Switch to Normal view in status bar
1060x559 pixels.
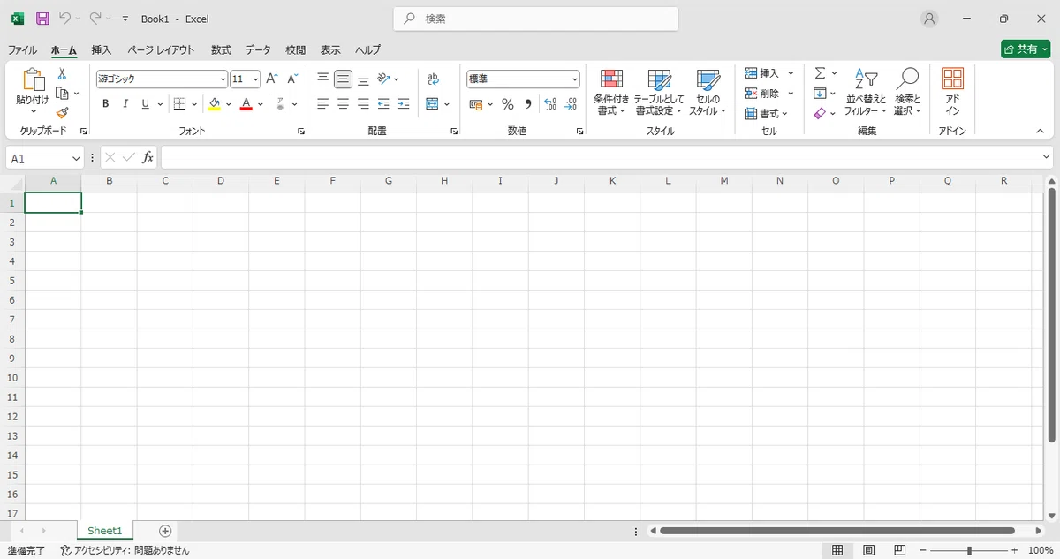(x=837, y=550)
